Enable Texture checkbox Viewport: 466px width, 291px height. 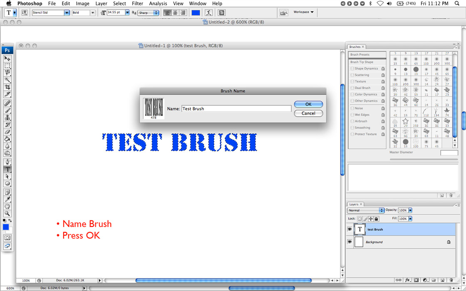click(x=352, y=81)
